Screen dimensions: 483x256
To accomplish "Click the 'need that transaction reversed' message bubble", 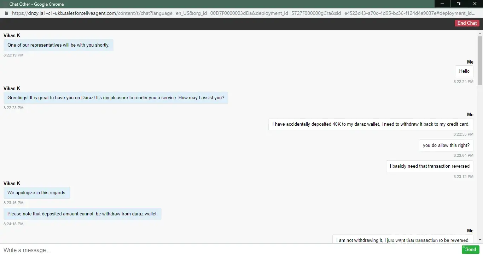I will coord(429,166).
